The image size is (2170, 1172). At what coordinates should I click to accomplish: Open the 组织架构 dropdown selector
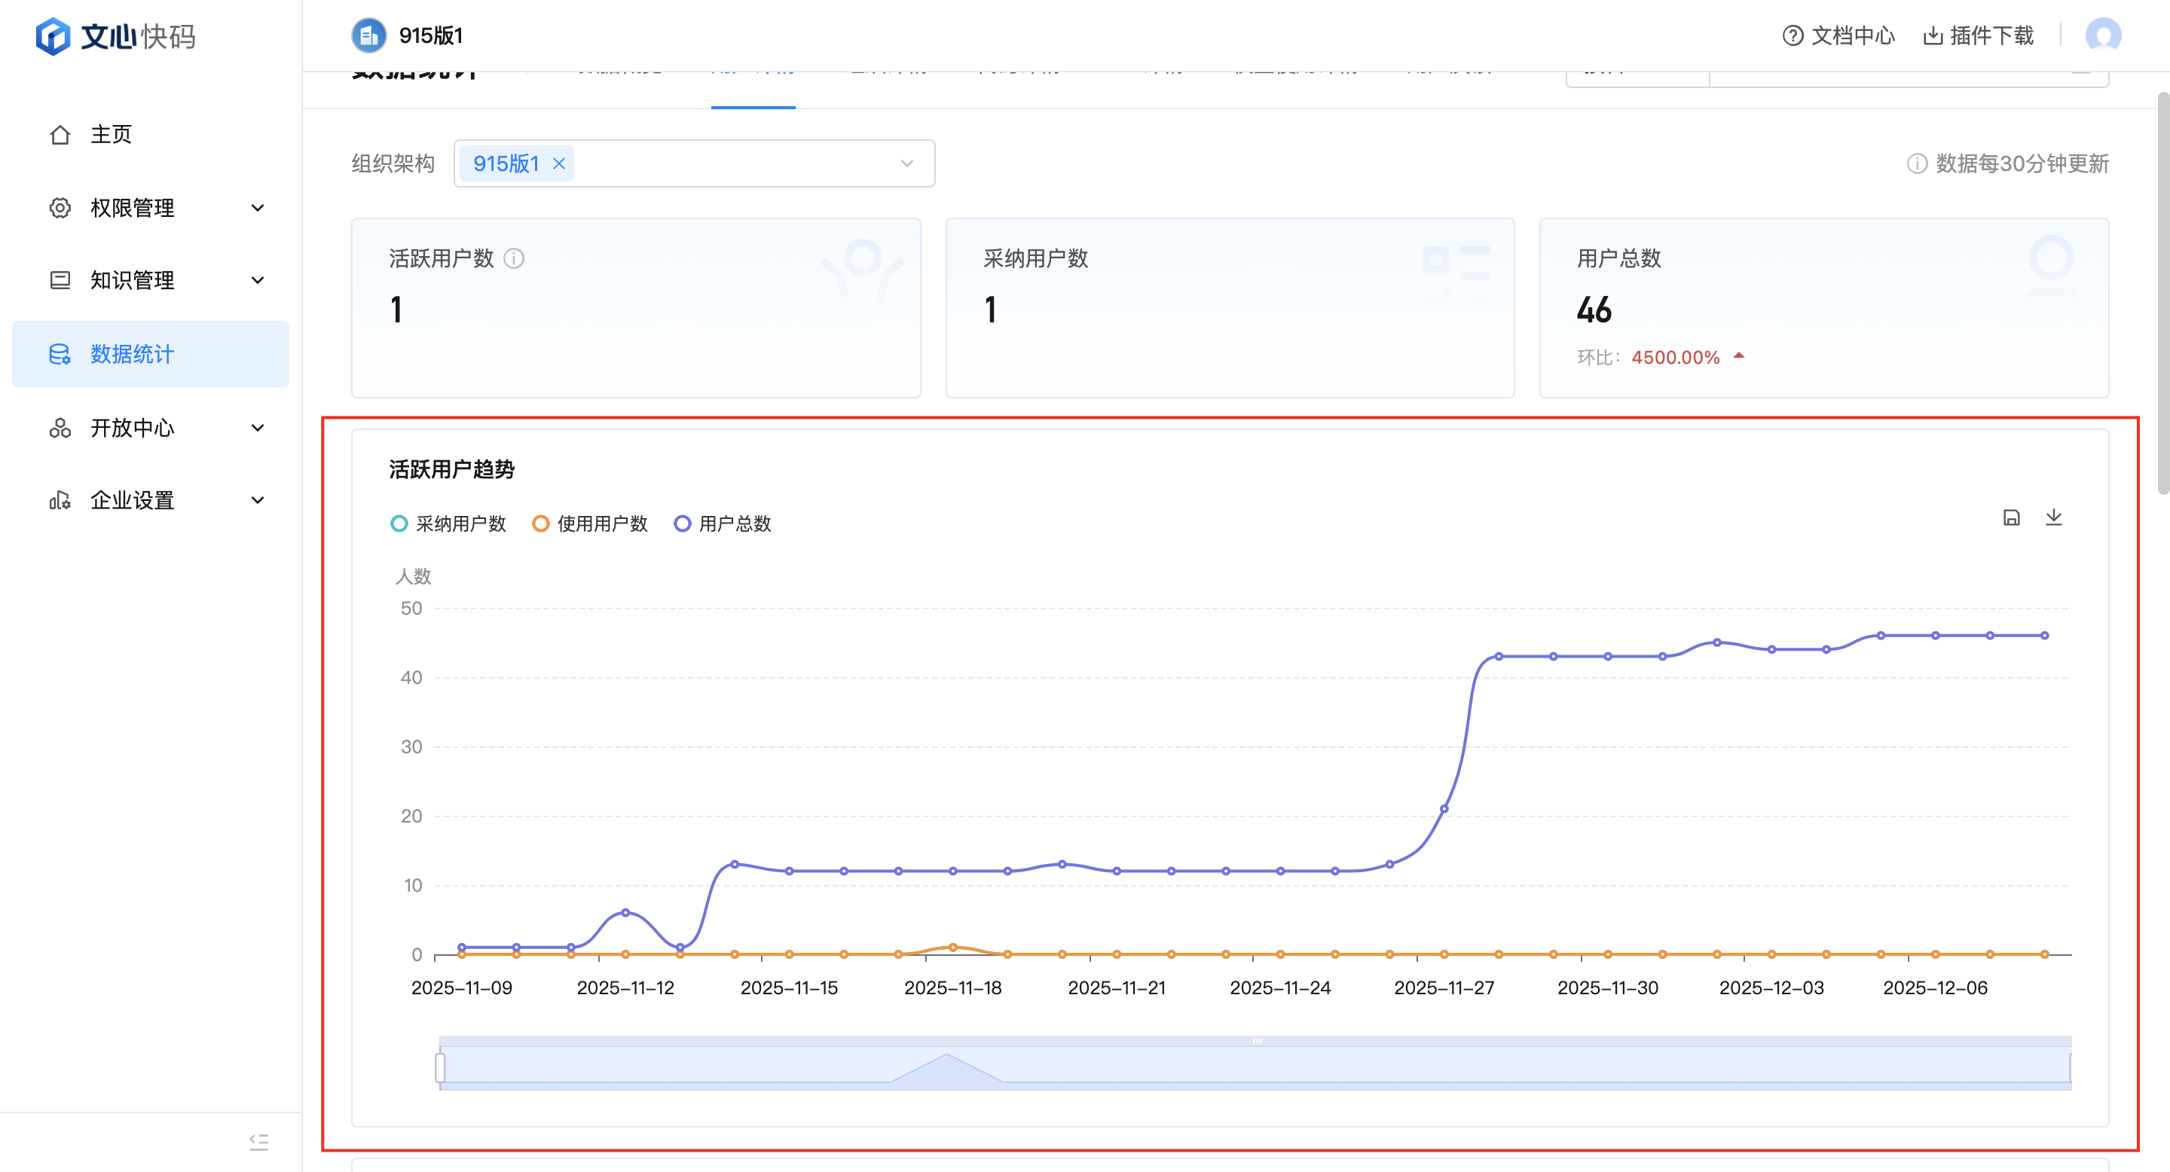pyautogui.click(x=906, y=163)
